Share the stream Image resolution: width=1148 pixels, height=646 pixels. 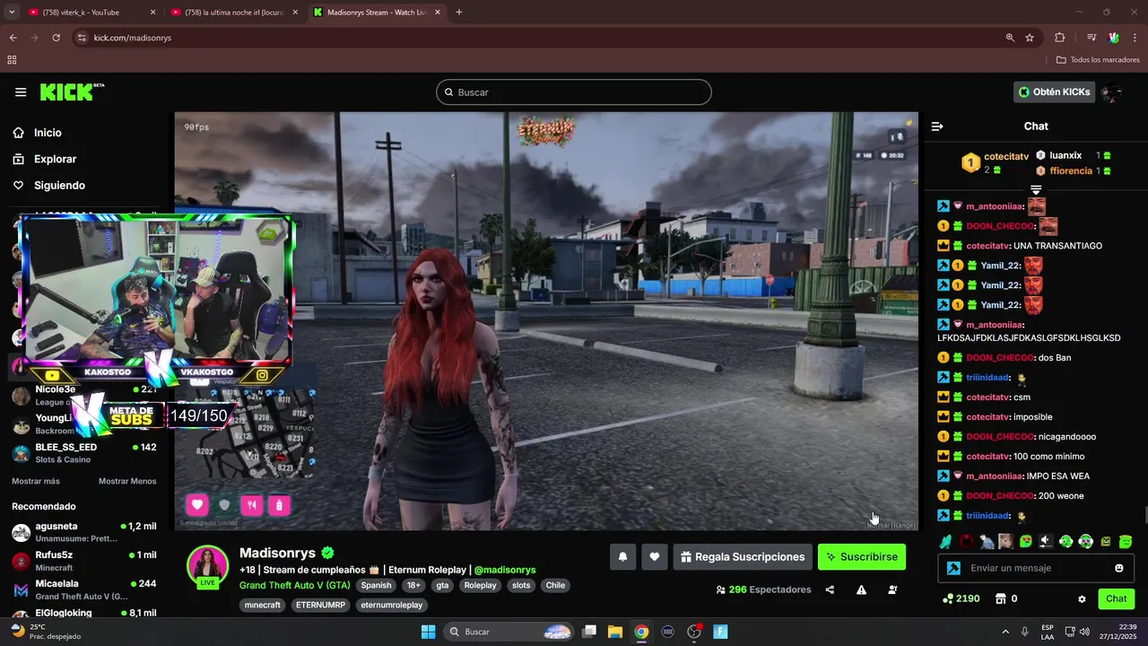[830, 589]
